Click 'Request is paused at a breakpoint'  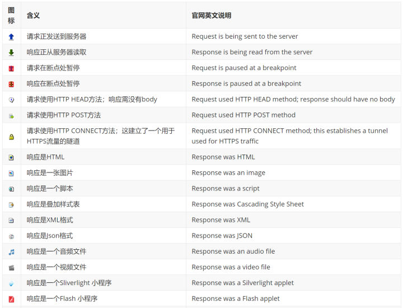(x=244, y=68)
